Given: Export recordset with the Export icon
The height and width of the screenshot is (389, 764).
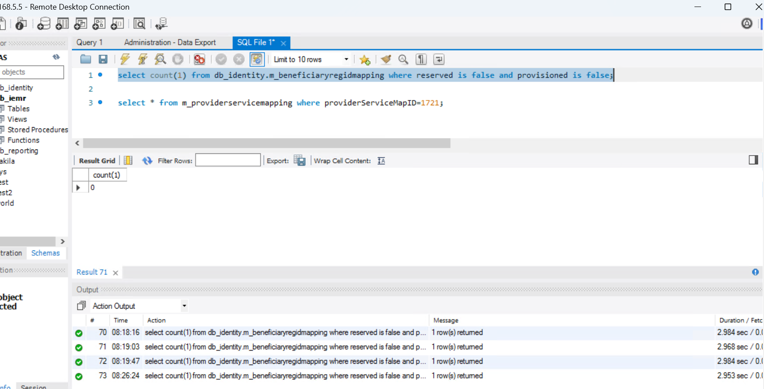Looking at the screenshot, I should pyautogui.click(x=300, y=160).
